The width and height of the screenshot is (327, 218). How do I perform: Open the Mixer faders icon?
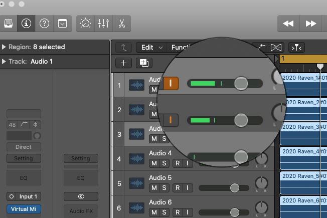104,24
